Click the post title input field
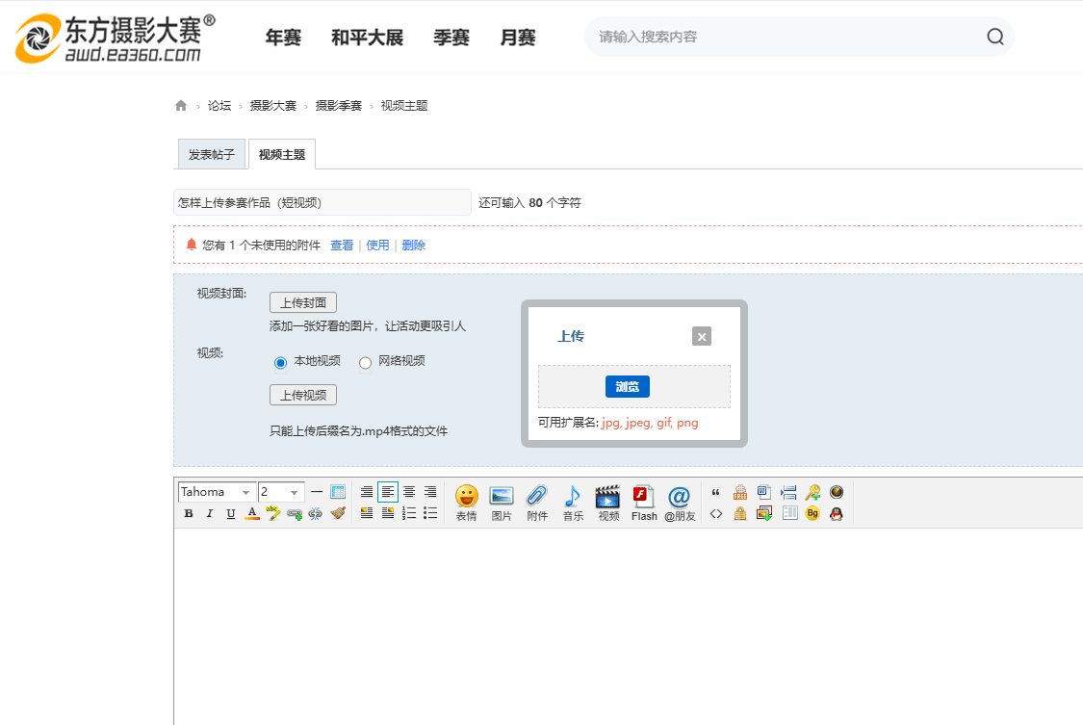 [322, 202]
